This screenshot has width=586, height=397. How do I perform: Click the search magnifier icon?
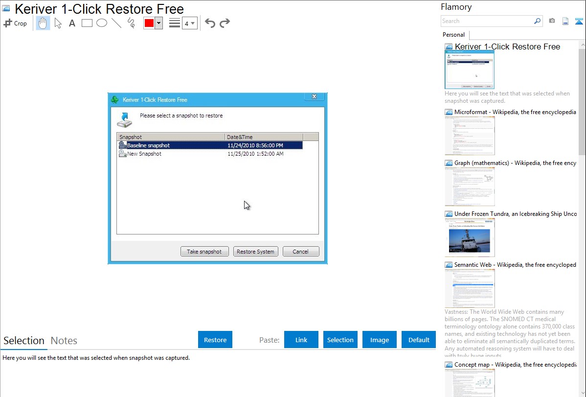tap(537, 21)
